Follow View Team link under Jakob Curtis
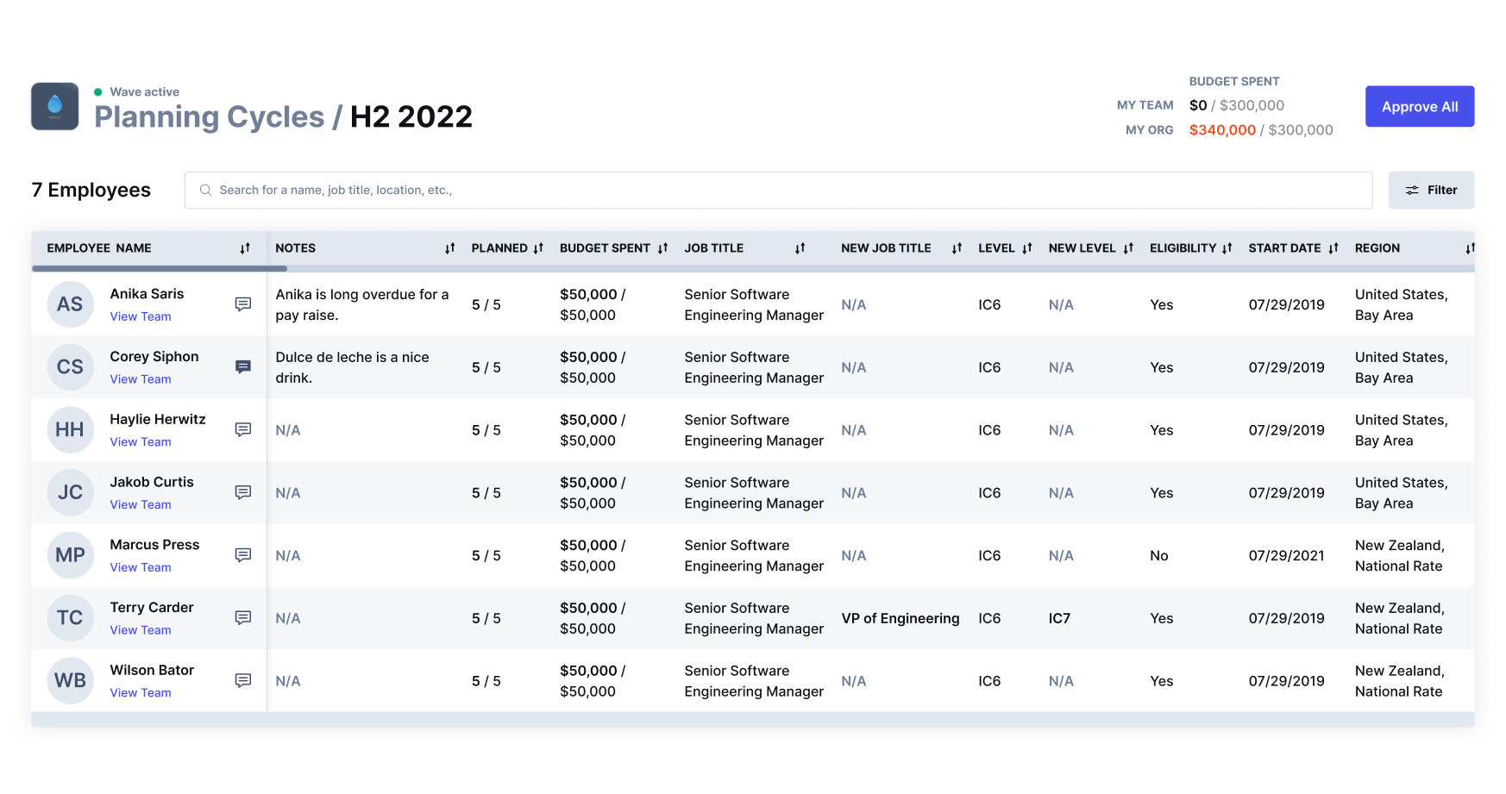The height and width of the screenshot is (794, 1506). coord(141,504)
